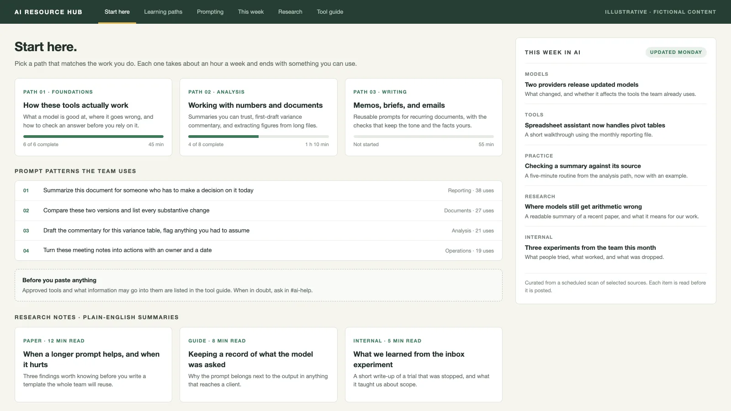Click the 'Reporting · 38 uses' label
The width and height of the screenshot is (731, 411).
point(471,190)
